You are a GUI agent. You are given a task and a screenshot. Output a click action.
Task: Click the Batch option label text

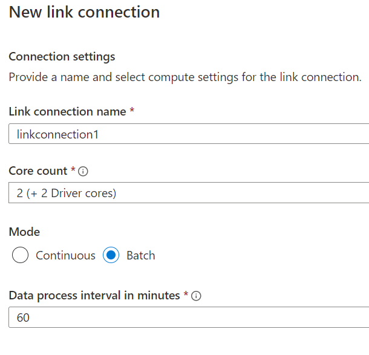point(141,255)
